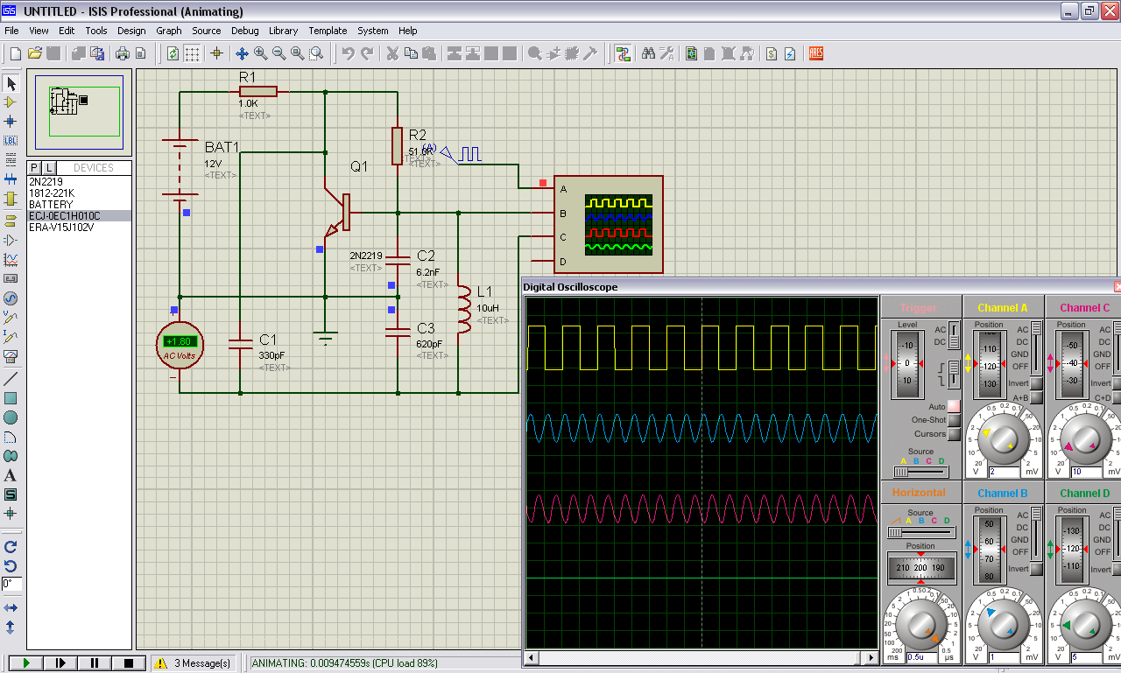Toggle the trigger Auto button
The image size is (1121, 673).
click(954, 406)
